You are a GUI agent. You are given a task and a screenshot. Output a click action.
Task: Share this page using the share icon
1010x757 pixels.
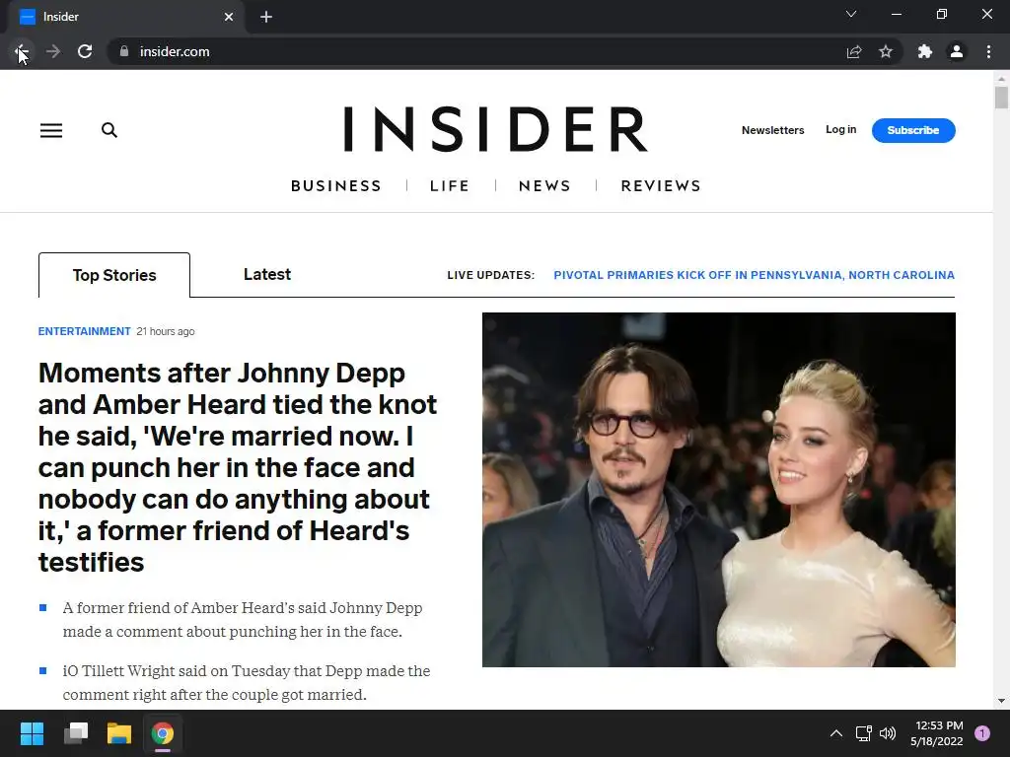tap(854, 51)
